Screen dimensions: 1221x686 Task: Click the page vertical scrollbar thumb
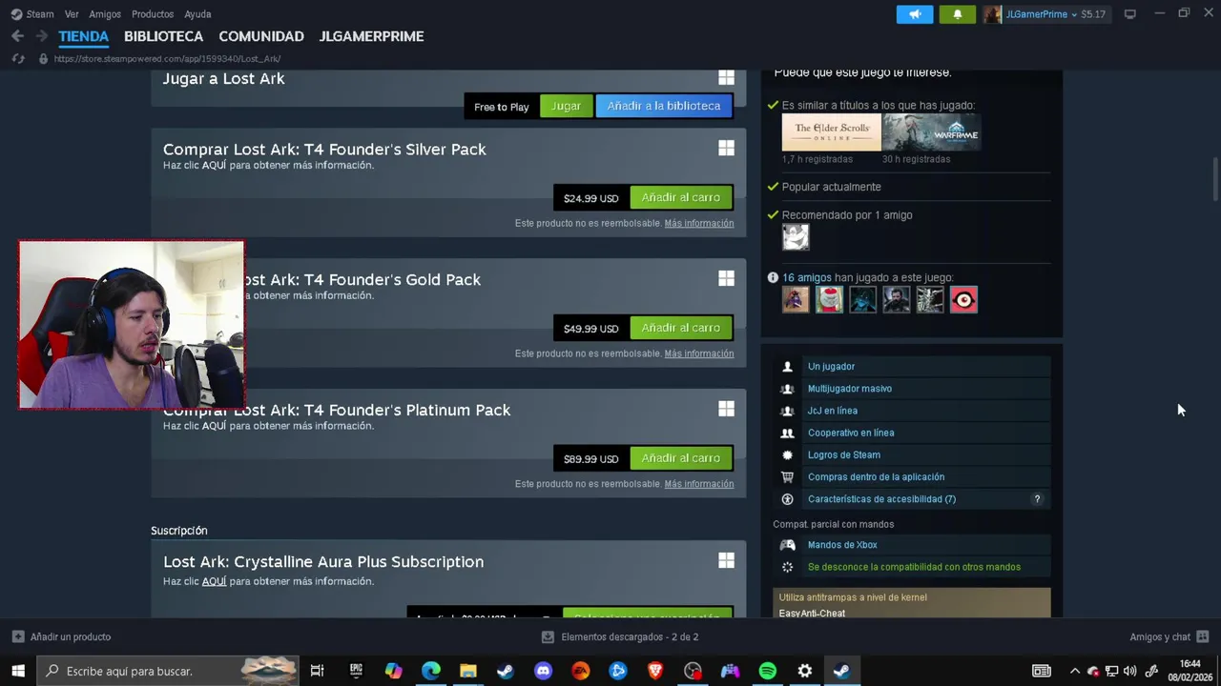point(1215,179)
